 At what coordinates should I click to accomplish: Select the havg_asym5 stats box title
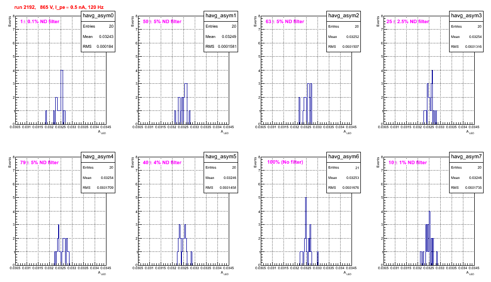point(221,157)
